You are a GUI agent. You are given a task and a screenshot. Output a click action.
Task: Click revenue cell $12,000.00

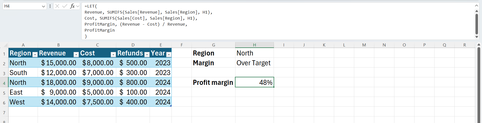pyautogui.click(x=58, y=73)
